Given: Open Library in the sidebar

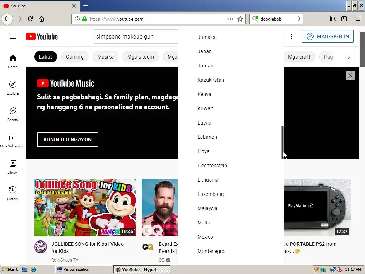Looking at the screenshot, I should [x=12, y=167].
